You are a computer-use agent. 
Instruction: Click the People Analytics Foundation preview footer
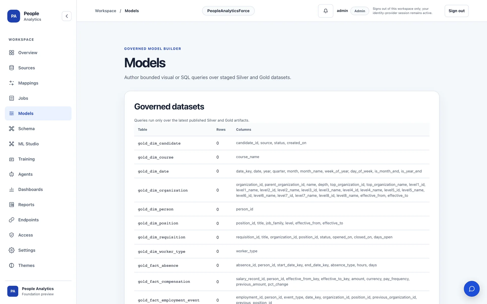pos(38,291)
